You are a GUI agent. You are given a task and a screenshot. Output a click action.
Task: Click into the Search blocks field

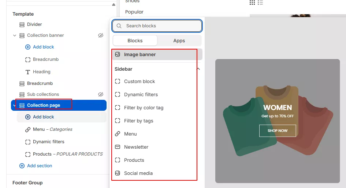[x=161, y=26]
